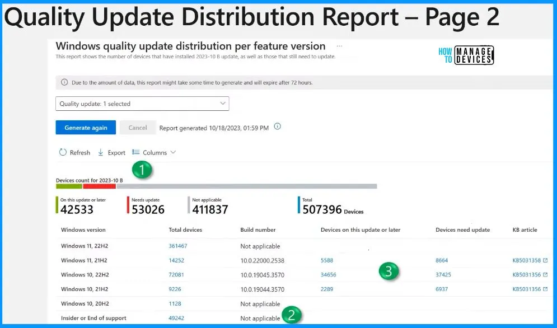
Task: Click the Not applicable value 411837
Action: 210,209
